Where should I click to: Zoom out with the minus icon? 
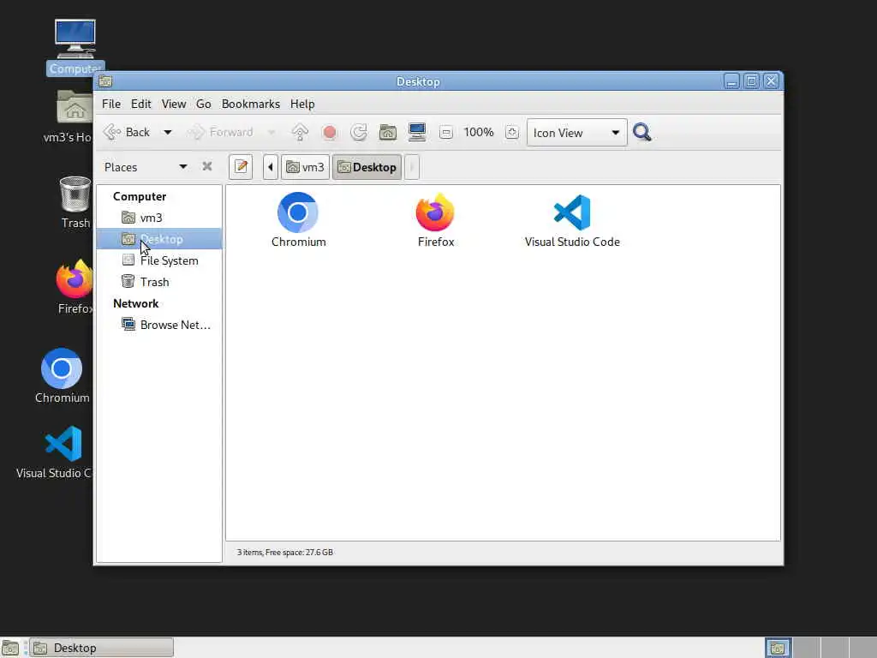pyautogui.click(x=445, y=133)
